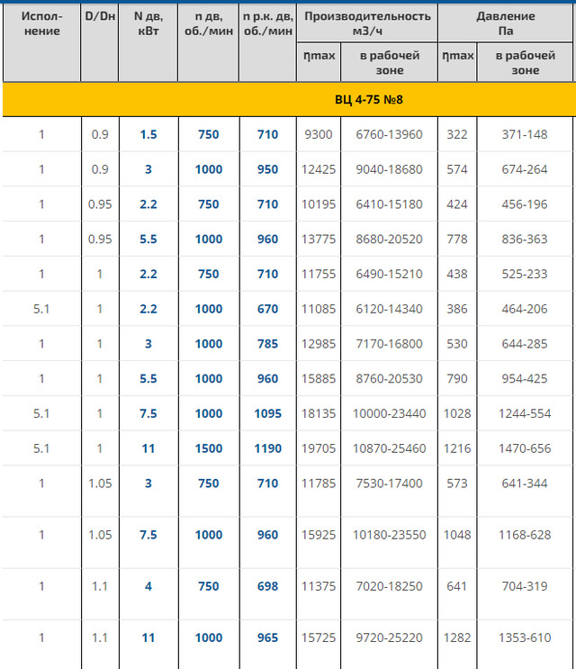The image size is (576, 669).
Task: Click the 698 impeller speed link
Action: pos(267,586)
